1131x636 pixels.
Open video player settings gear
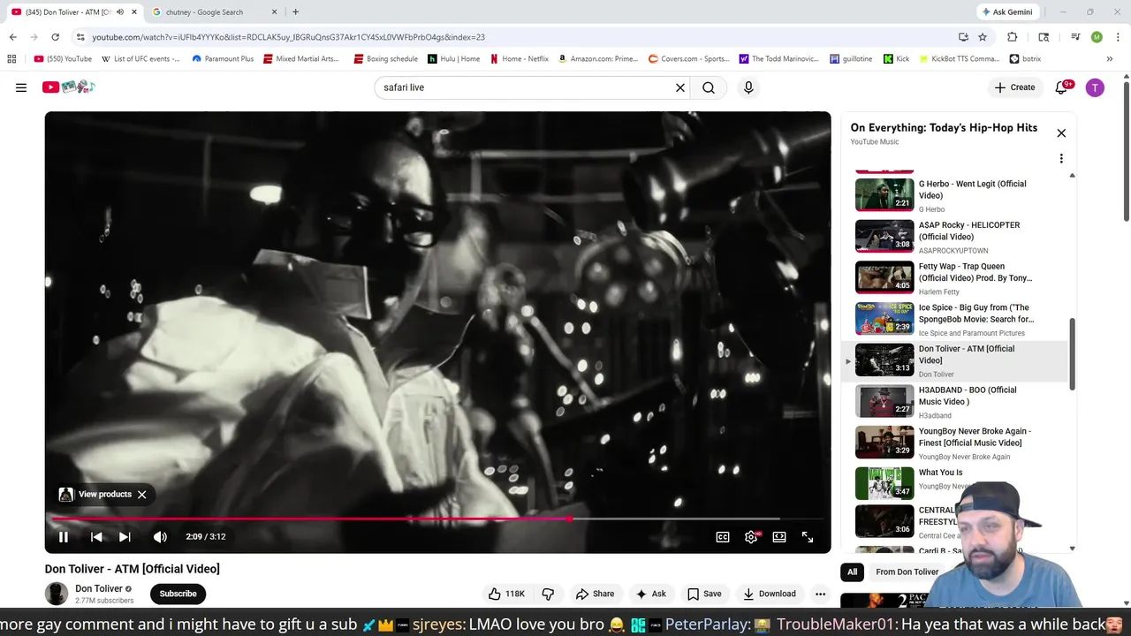751,537
